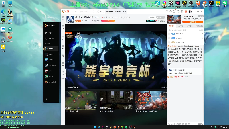
Task: Open the first WeGame navigation item
Action: pos(51,33)
